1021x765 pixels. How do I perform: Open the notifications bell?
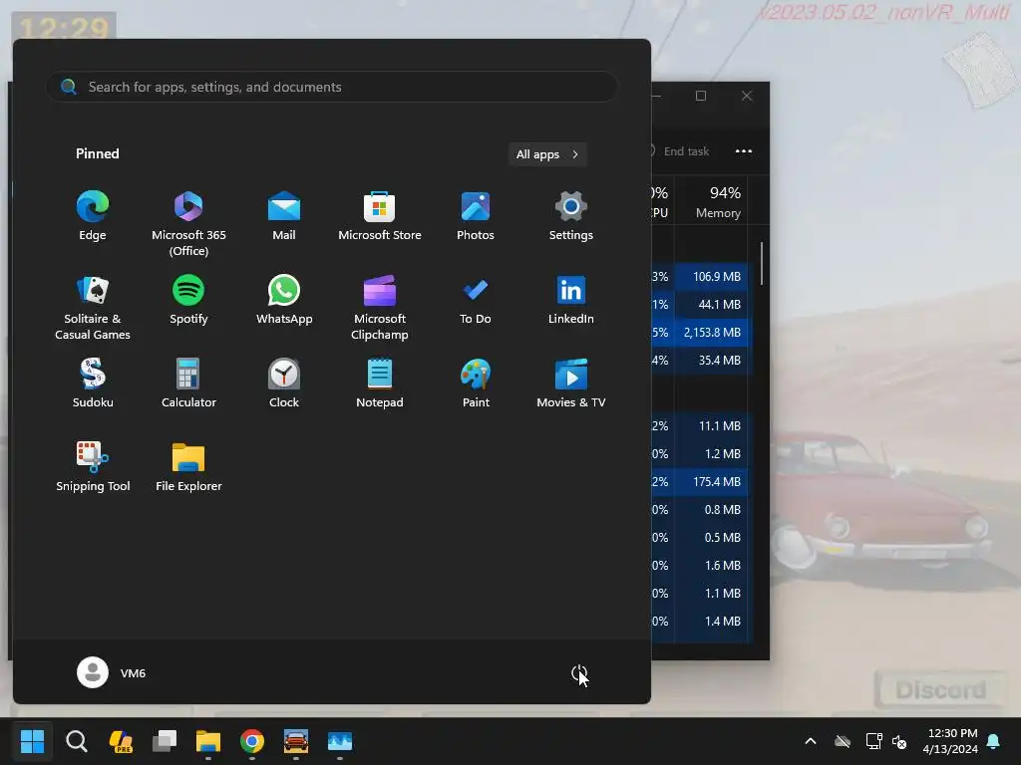coord(994,741)
